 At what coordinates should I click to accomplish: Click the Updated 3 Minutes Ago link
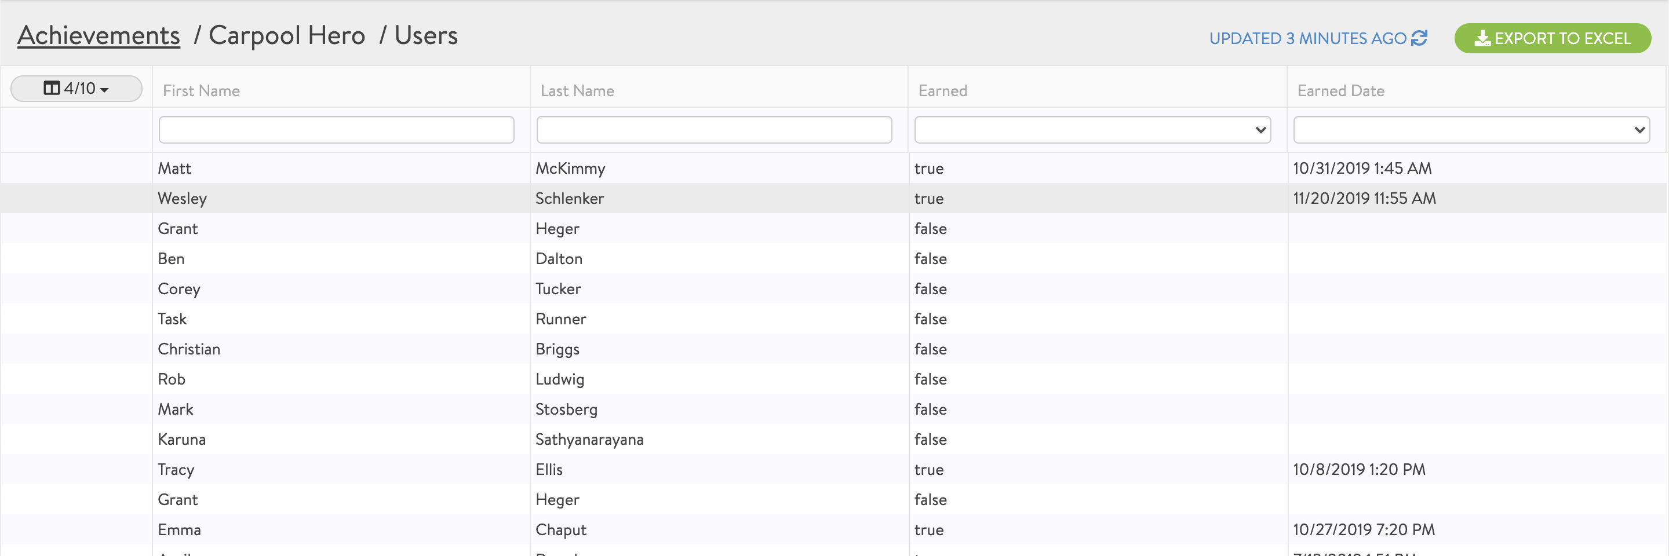tap(1307, 38)
